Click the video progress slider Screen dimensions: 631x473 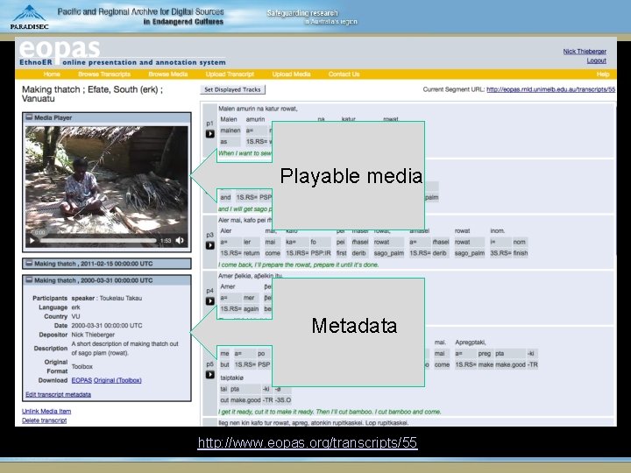tap(98, 241)
